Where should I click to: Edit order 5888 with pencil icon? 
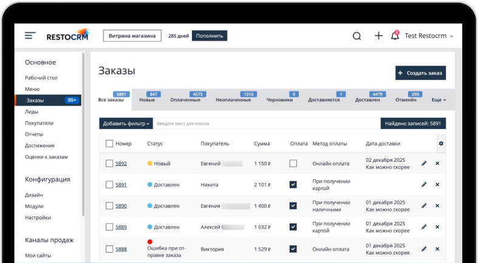[424, 249]
